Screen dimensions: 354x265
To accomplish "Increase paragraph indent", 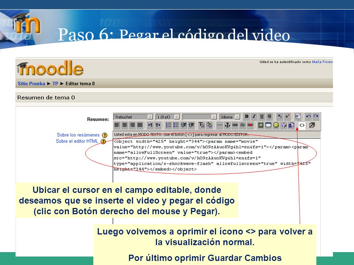I will (x=191, y=125).
